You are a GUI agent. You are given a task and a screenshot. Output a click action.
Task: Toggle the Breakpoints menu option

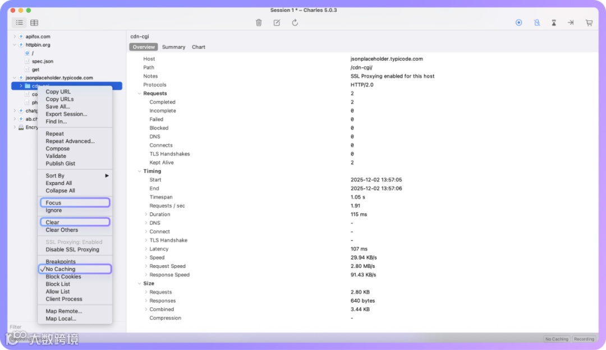coord(75,261)
